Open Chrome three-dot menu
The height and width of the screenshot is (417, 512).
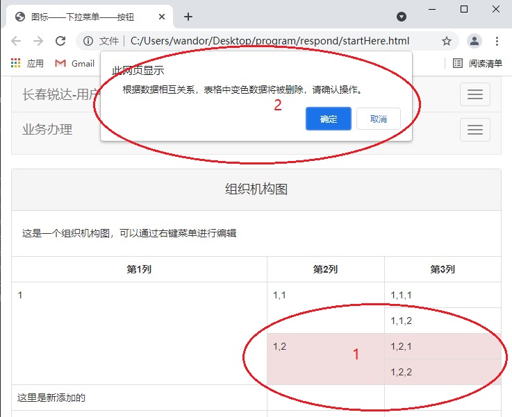tap(497, 41)
